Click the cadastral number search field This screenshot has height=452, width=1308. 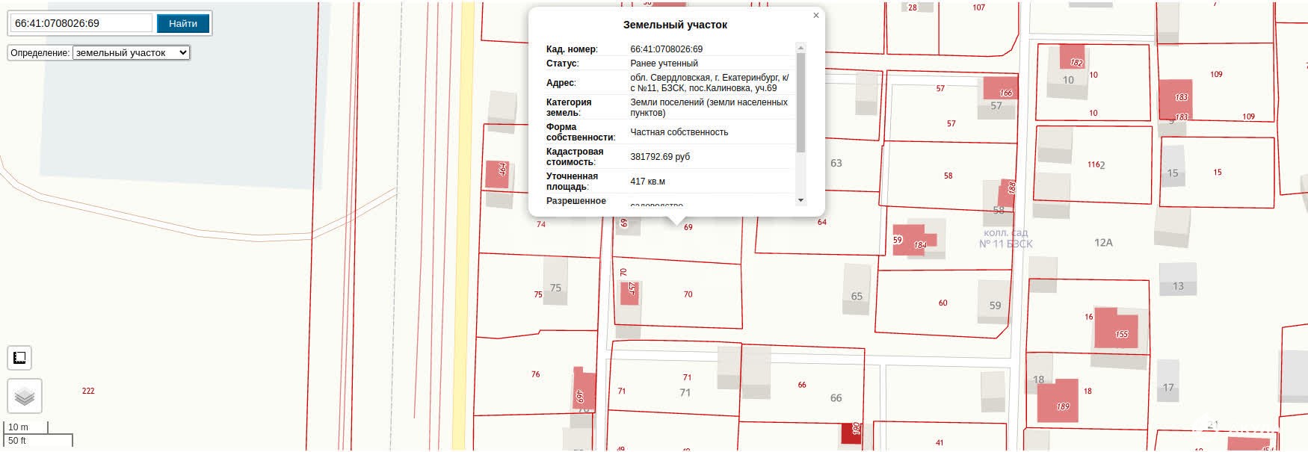coord(81,23)
